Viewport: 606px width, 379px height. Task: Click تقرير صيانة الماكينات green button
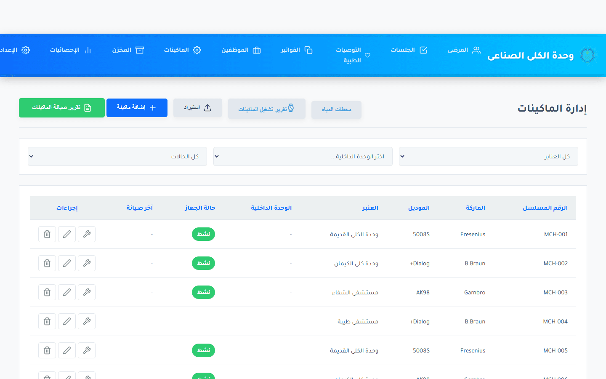(x=62, y=108)
